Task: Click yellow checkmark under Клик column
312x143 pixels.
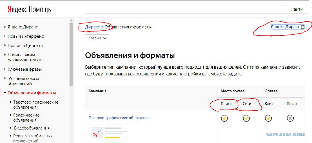Action: [268, 118]
